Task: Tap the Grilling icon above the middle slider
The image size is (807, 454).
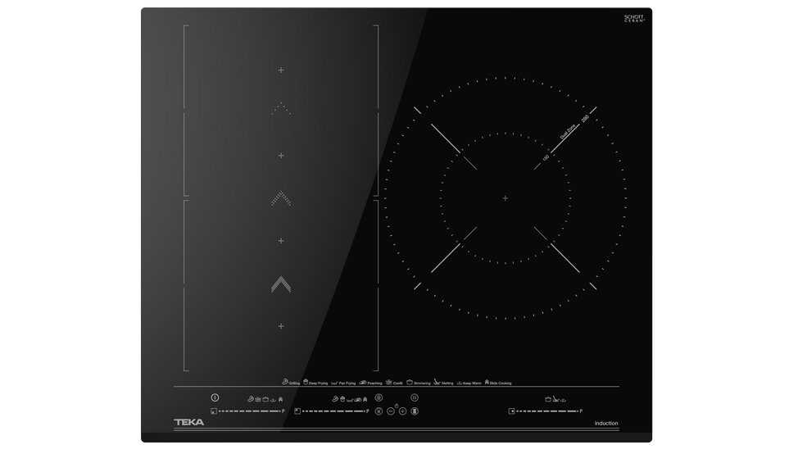Action: pyautogui.click(x=335, y=399)
